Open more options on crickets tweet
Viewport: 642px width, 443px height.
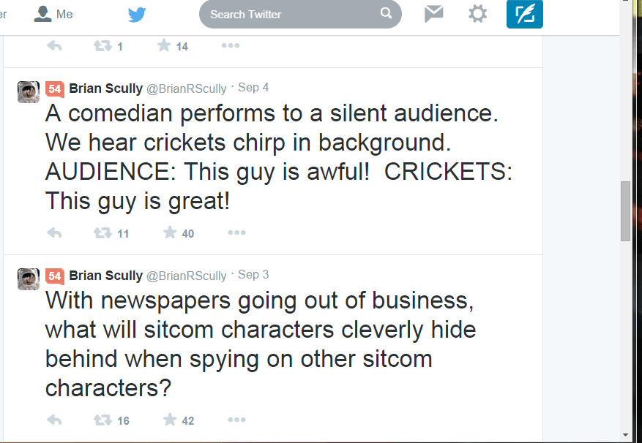(236, 233)
